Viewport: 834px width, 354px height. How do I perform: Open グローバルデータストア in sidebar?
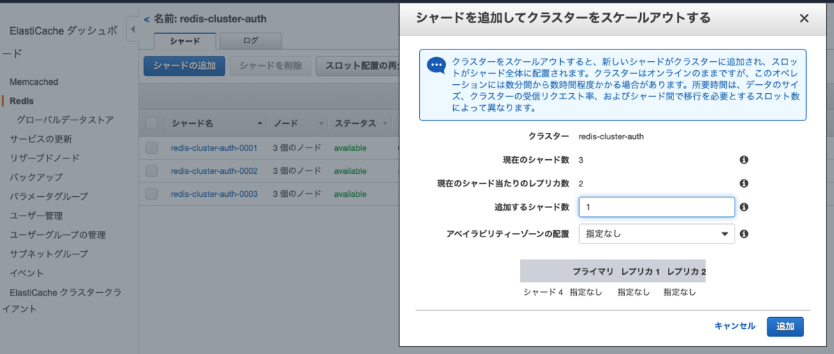65,120
